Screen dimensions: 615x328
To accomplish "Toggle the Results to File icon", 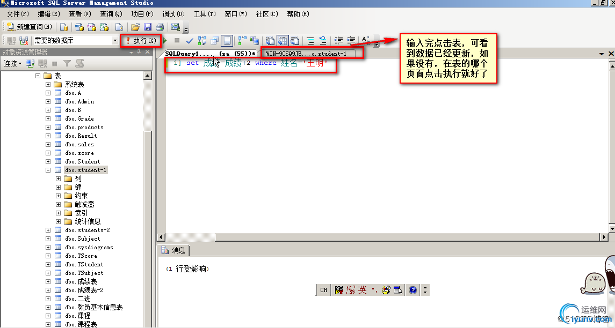I will [x=295, y=40].
